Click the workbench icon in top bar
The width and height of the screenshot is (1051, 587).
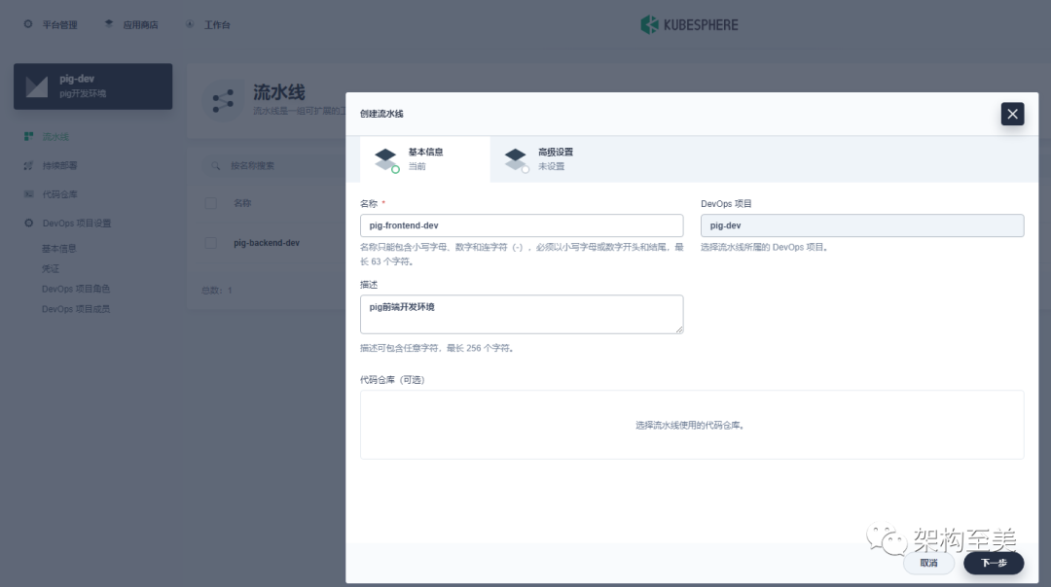click(190, 24)
